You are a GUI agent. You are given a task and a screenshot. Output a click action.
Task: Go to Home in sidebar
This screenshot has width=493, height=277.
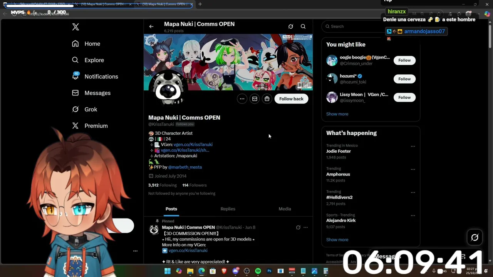pos(86,44)
